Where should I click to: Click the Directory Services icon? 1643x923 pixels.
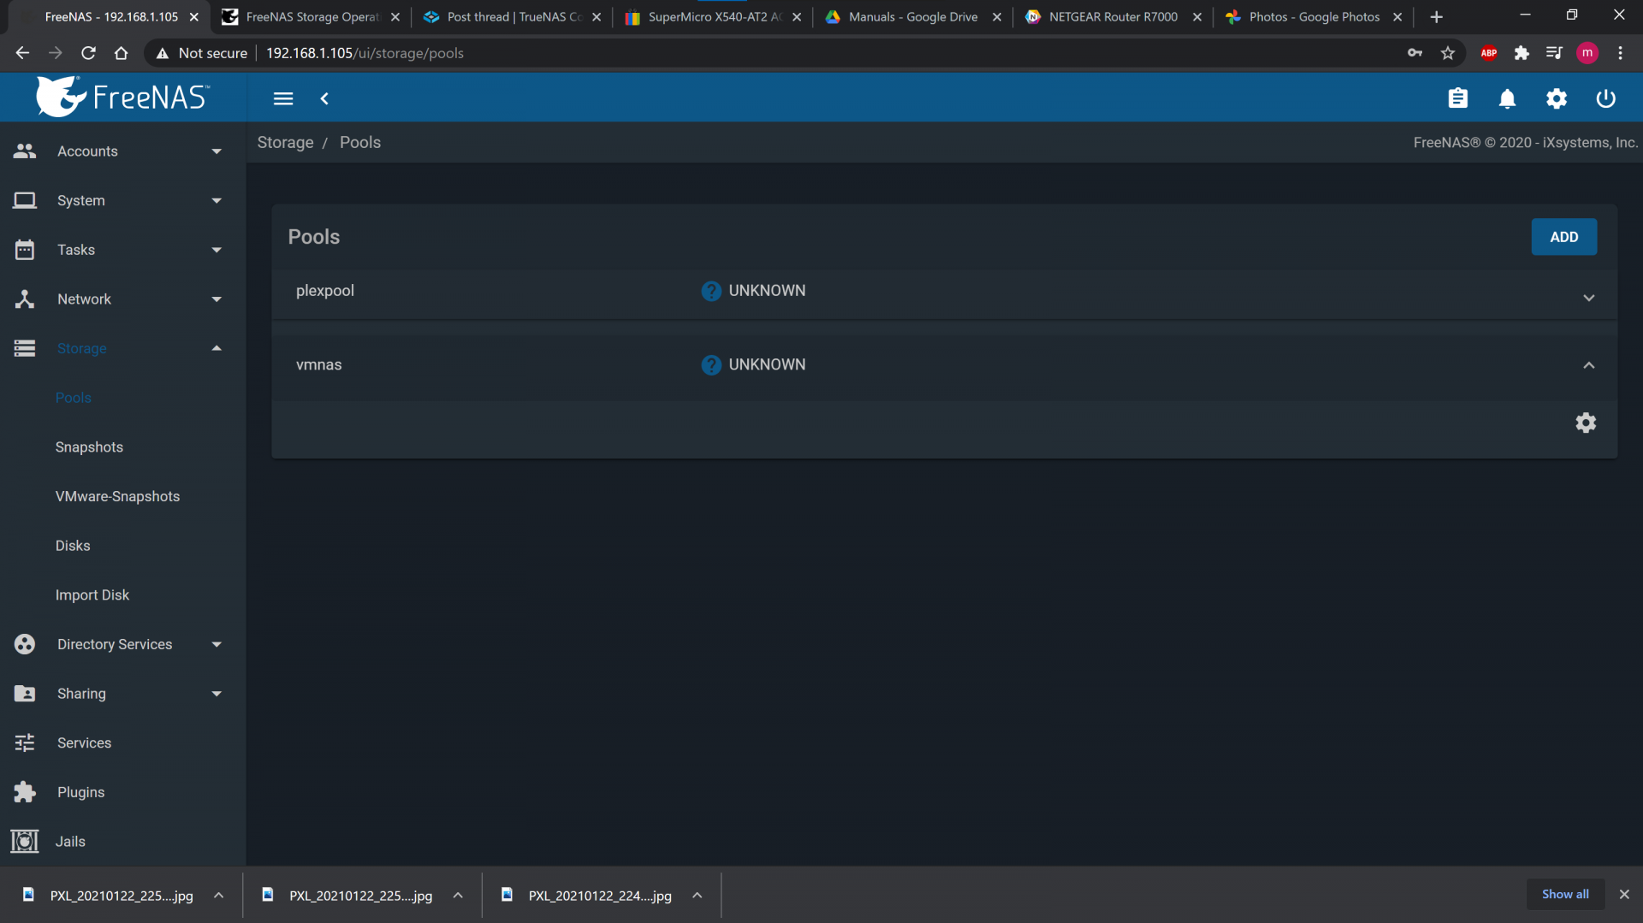[x=25, y=644]
